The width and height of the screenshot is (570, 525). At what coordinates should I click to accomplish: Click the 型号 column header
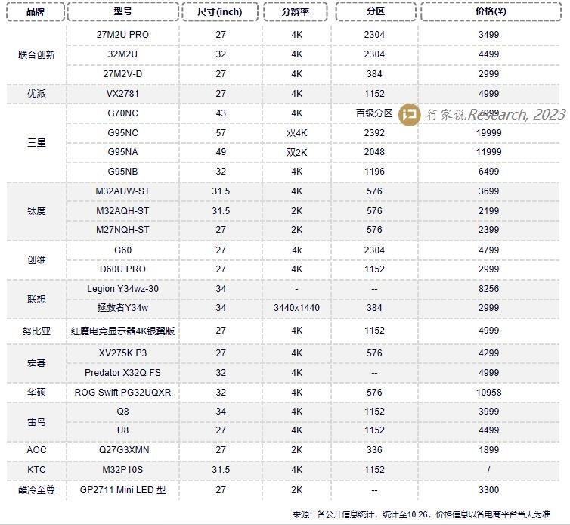click(x=123, y=11)
